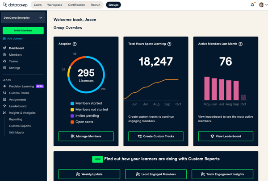Click the 295 Licenses donut chart center
Viewport: 268px width, 181px height.
point(86,75)
